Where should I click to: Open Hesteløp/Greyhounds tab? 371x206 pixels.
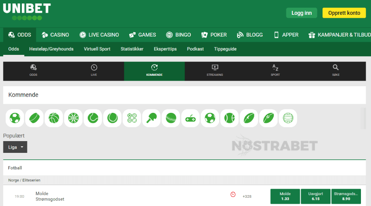click(x=52, y=49)
